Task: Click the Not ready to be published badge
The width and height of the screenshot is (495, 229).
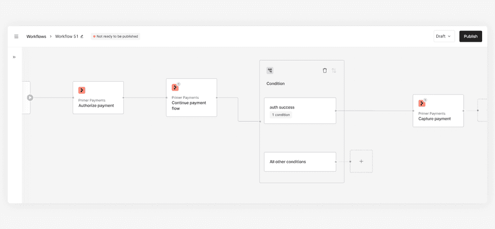Action: point(115,37)
